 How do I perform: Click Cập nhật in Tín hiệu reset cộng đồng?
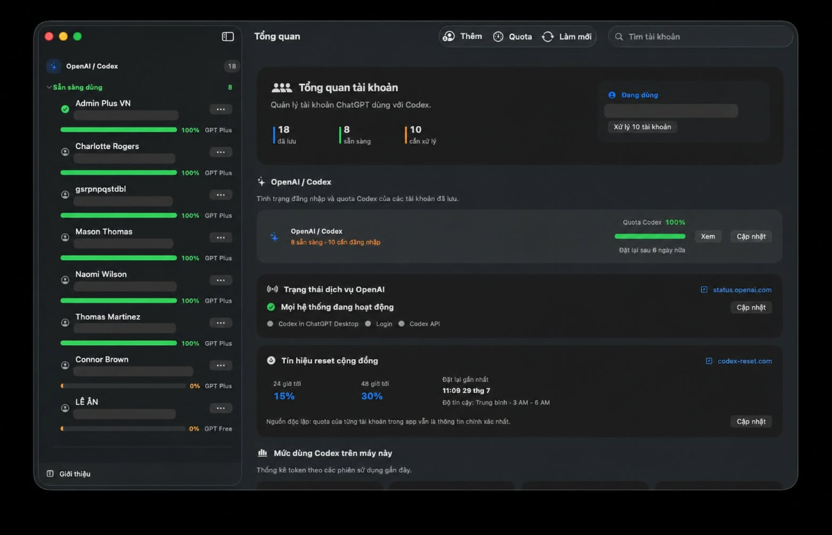(x=752, y=421)
